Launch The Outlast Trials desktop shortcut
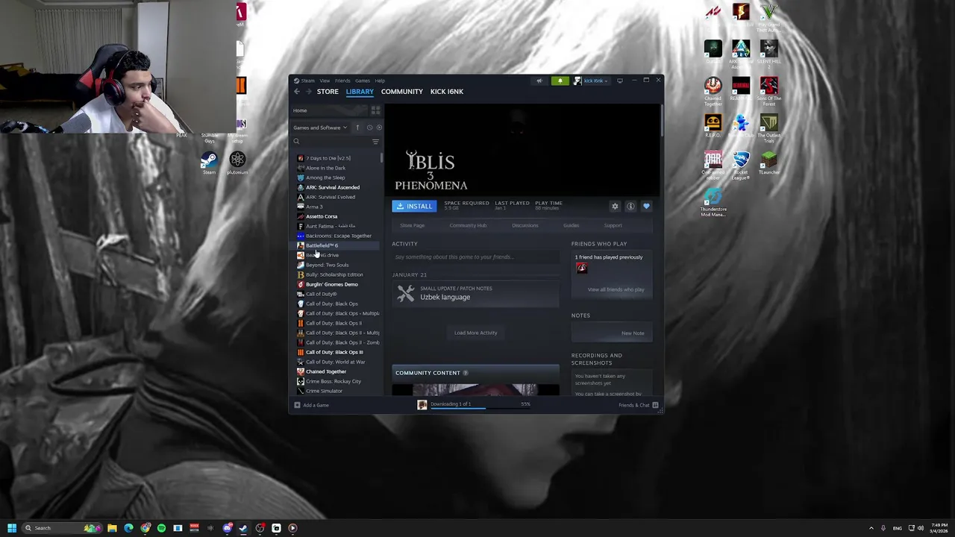 [x=768, y=128]
